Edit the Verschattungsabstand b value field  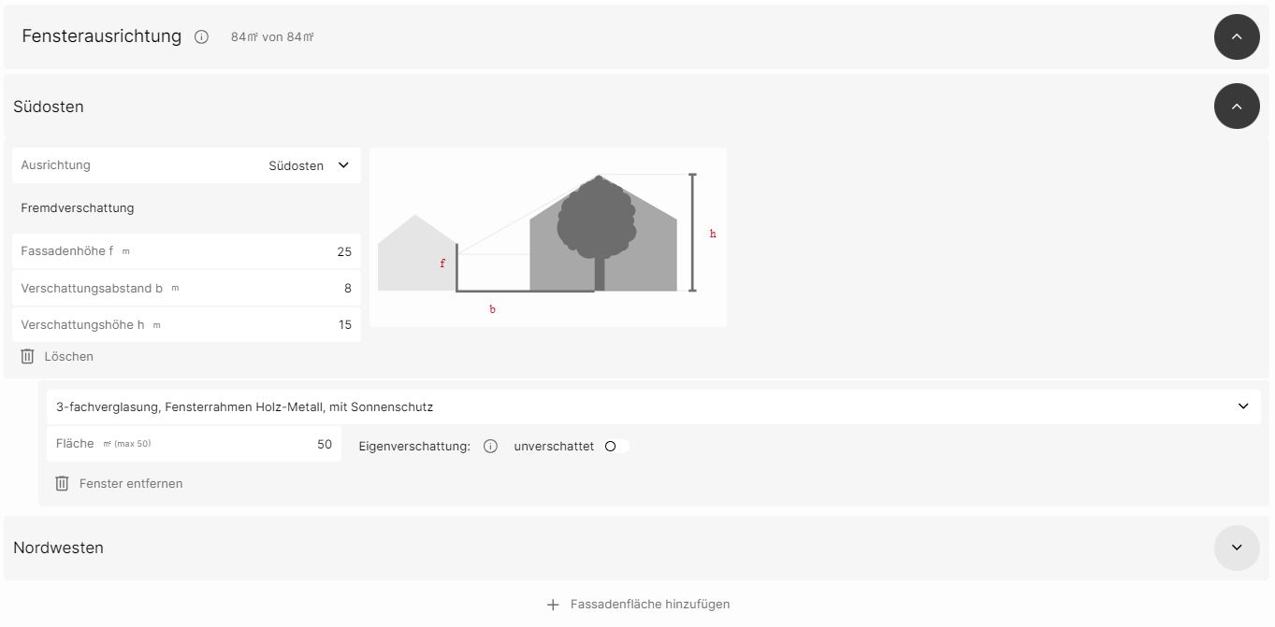(281, 288)
